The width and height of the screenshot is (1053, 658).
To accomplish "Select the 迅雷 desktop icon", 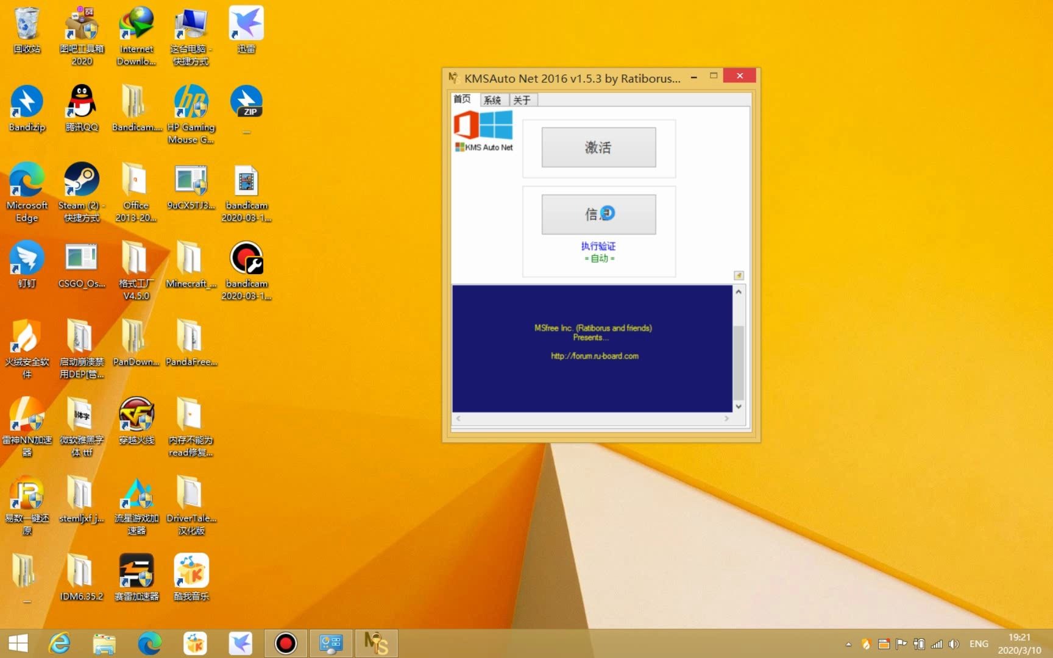I will [246, 30].
